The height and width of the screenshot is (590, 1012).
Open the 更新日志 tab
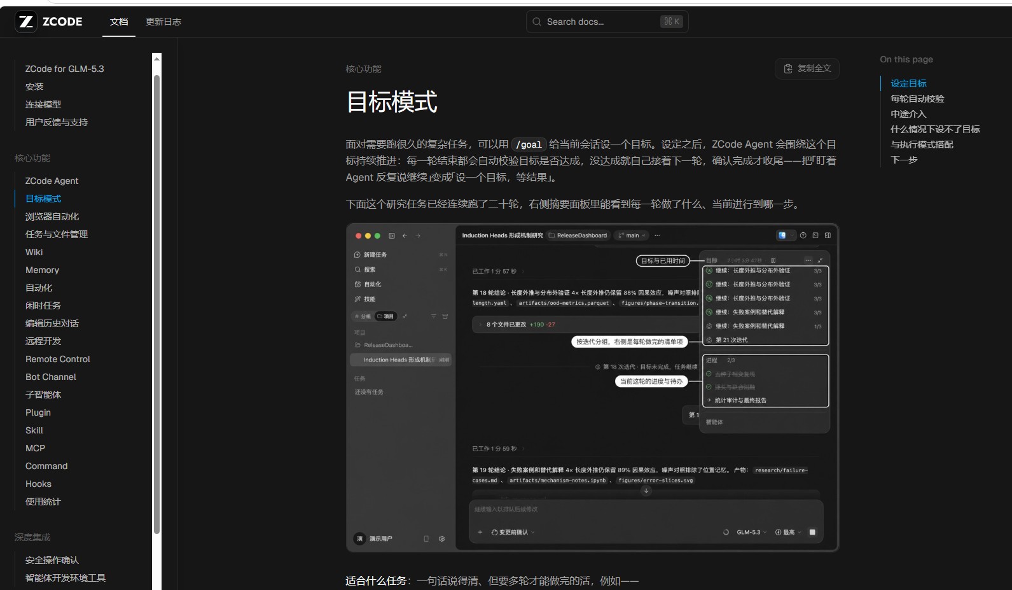pyautogui.click(x=163, y=22)
